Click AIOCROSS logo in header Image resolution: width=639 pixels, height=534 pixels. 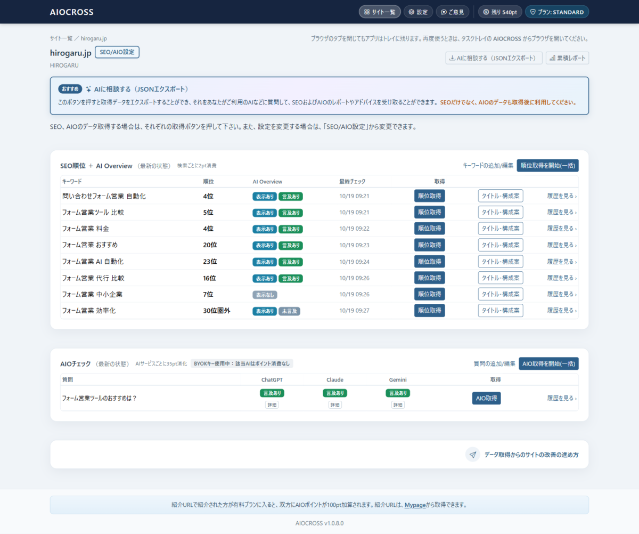click(71, 12)
